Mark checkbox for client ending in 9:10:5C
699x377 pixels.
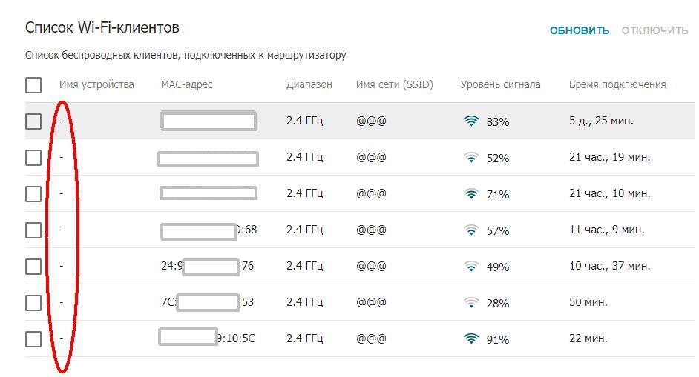click(x=33, y=338)
